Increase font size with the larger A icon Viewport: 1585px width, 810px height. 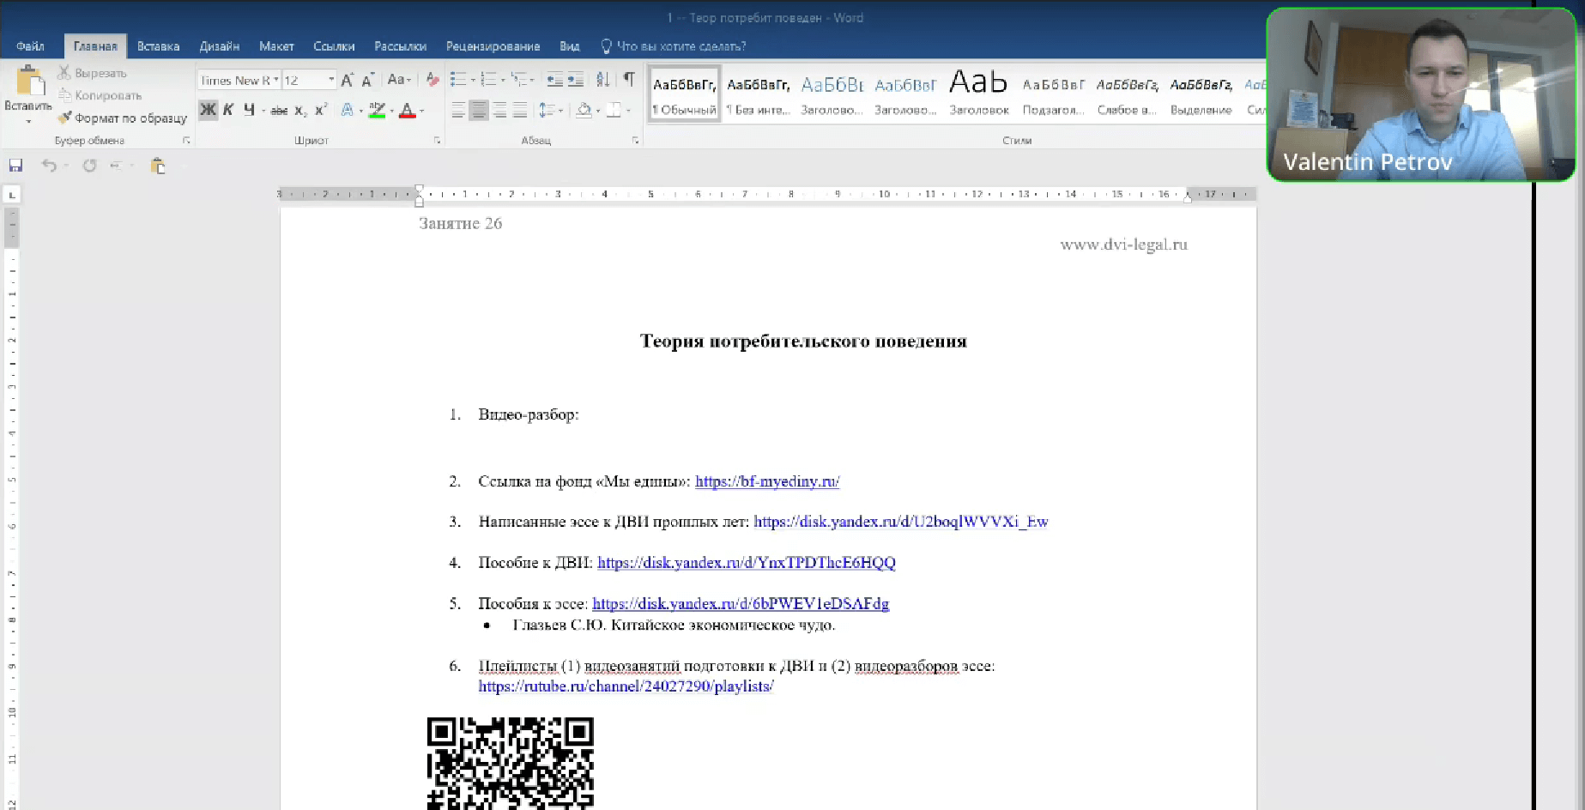click(x=347, y=80)
